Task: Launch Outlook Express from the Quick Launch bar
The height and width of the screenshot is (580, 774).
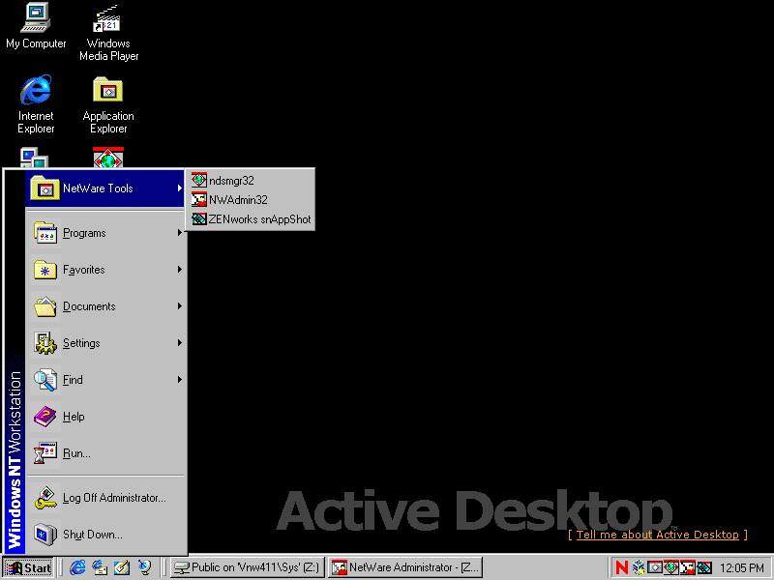Action: pyautogui.click(x=100, y=567)
